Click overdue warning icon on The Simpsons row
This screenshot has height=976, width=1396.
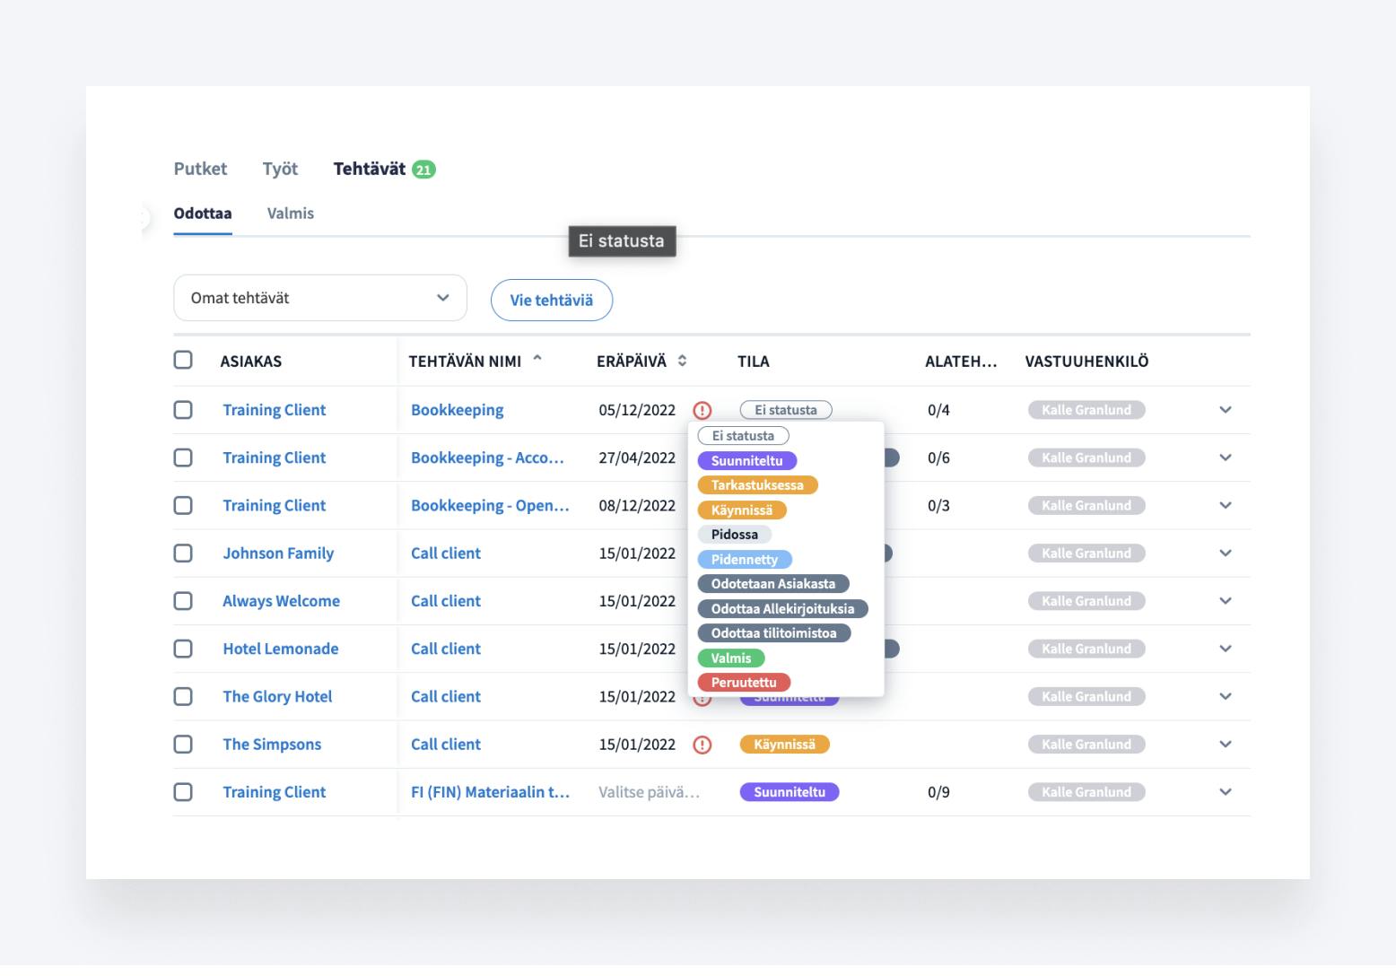tap(702, 745)
